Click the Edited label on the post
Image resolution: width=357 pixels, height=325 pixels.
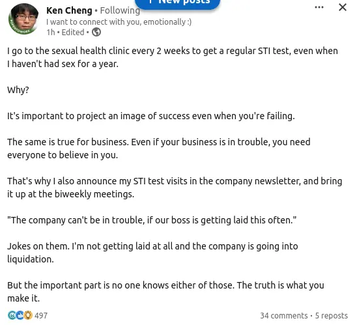73,33
